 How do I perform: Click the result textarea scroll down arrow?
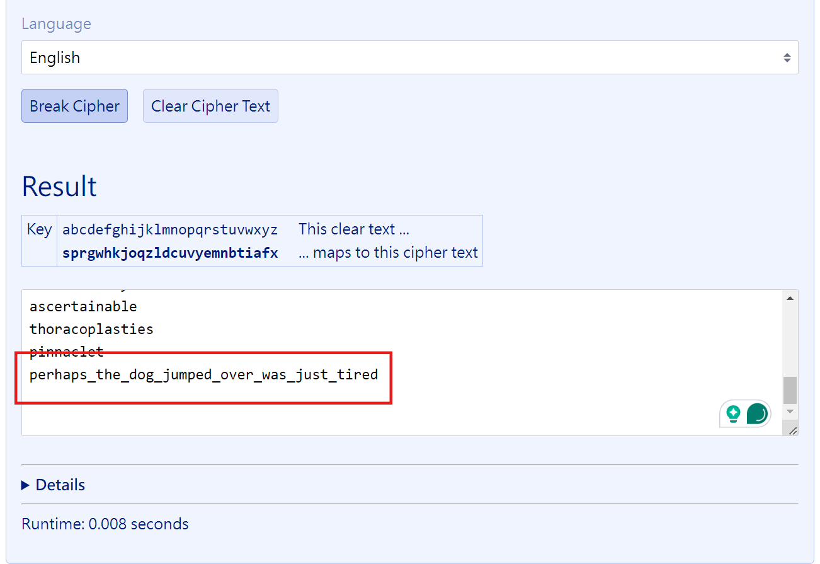790,411
